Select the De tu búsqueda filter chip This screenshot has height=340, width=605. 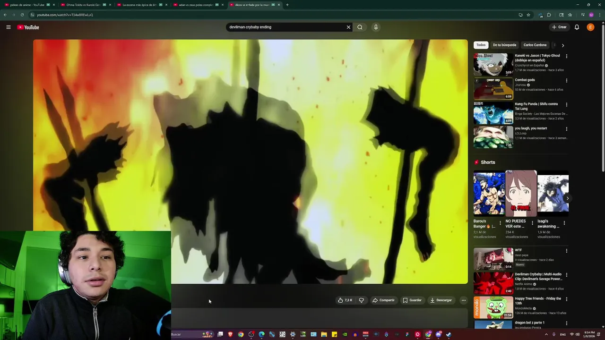[504, 45]
